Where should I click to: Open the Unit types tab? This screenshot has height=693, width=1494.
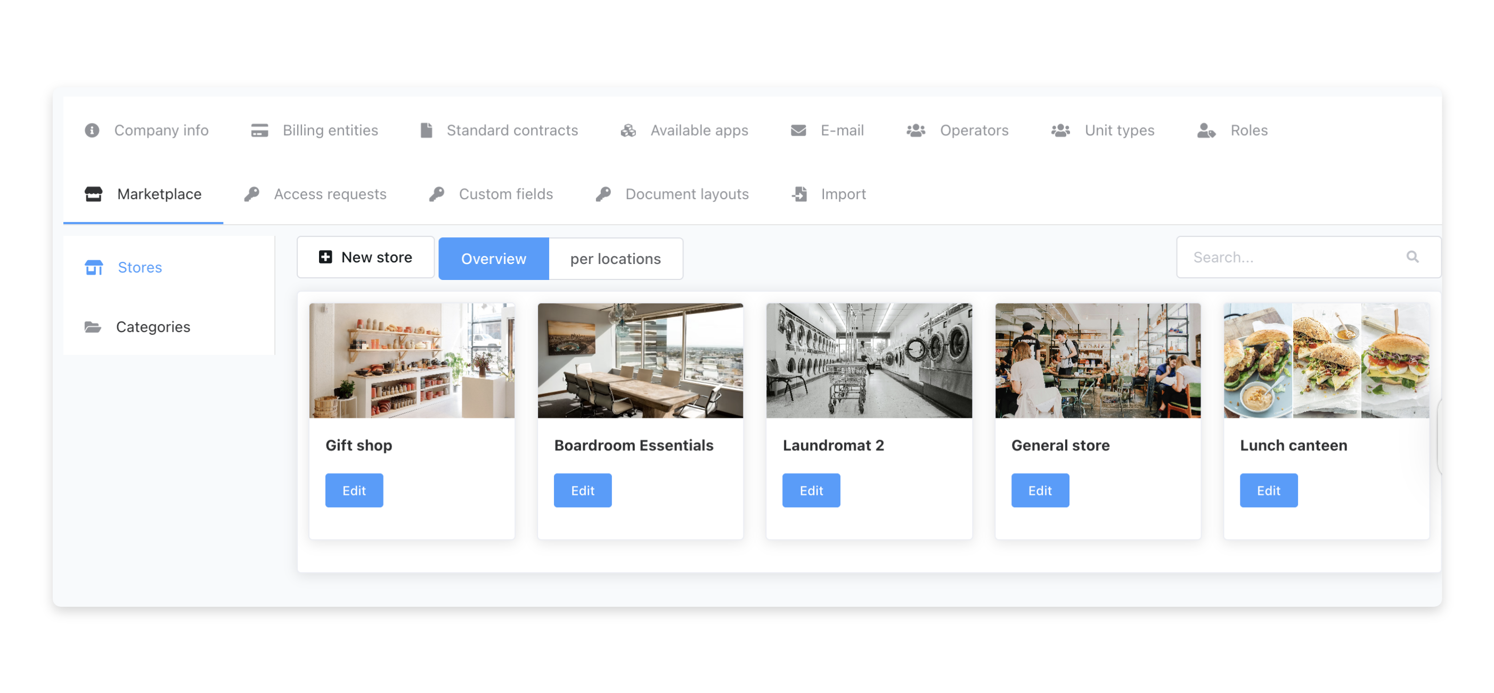[1119, 130]
